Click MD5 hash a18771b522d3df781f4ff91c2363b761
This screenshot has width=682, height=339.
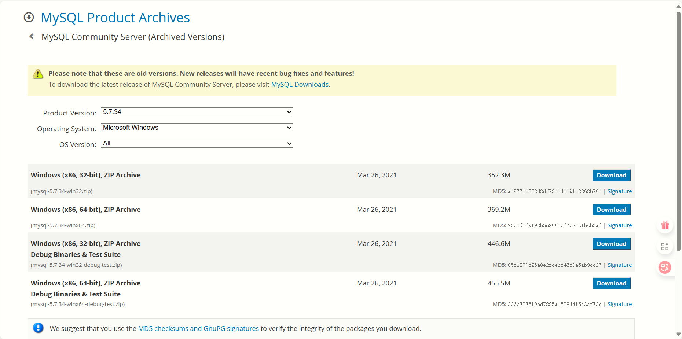[554, 191]
